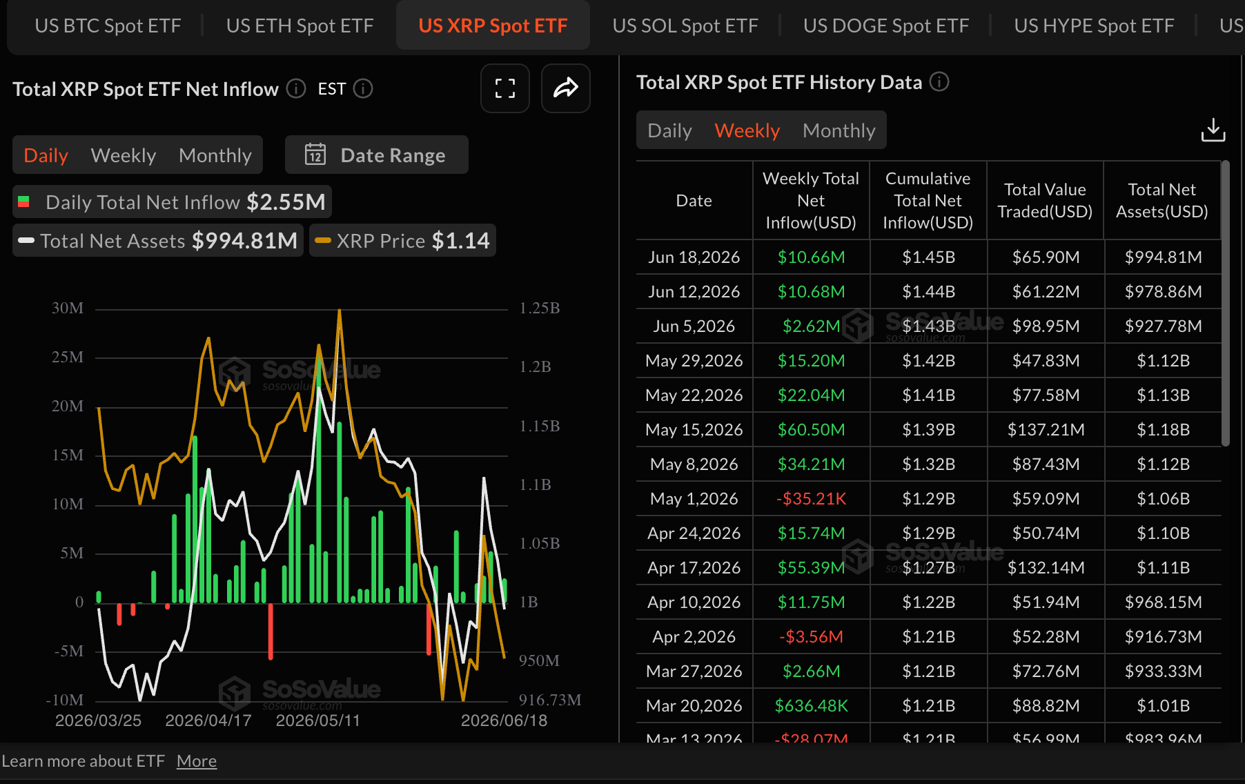Click the Jun 5,2026 row date
The height and width of the screenshot is (784, 1245).
pyautogui.click(x=694, y=326)
